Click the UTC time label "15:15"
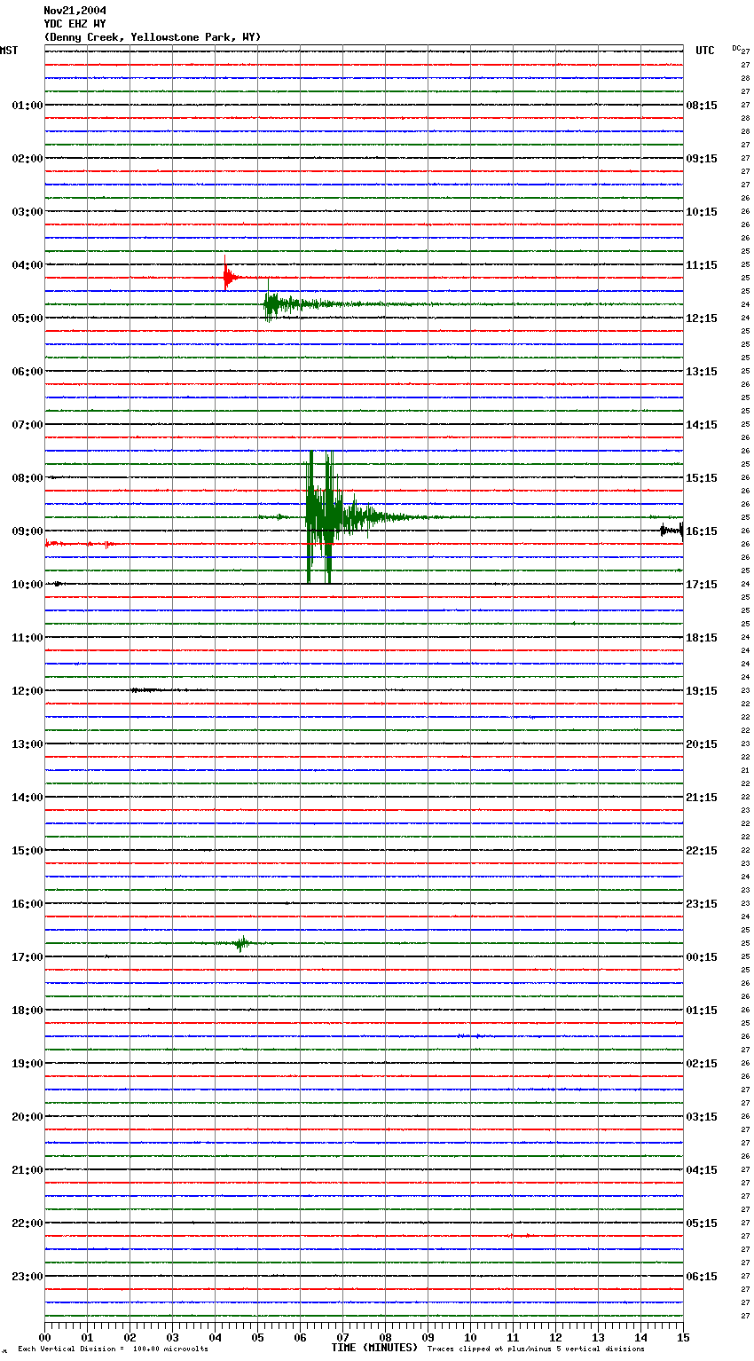 (x=702, y=478)
